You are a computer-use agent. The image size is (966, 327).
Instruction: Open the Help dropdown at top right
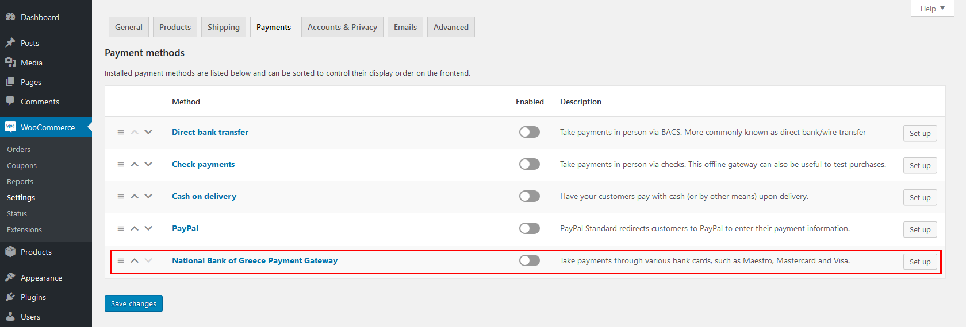pos(932,9)
